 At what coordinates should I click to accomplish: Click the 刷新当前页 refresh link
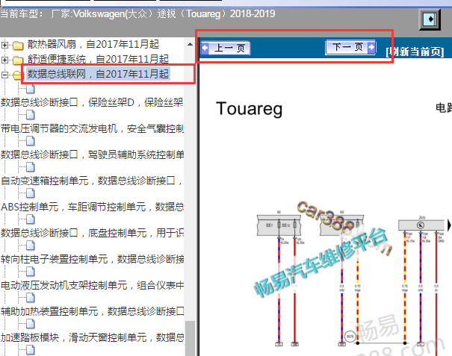click(x=415, y=51)
